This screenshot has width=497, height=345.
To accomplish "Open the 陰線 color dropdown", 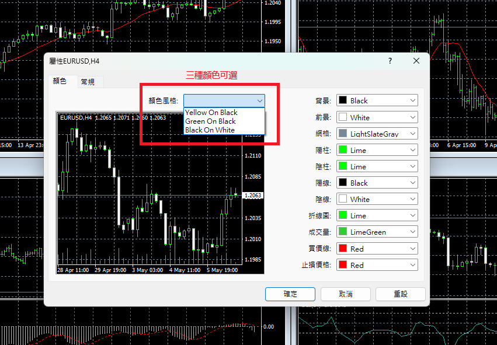I will tap(377, 199).
